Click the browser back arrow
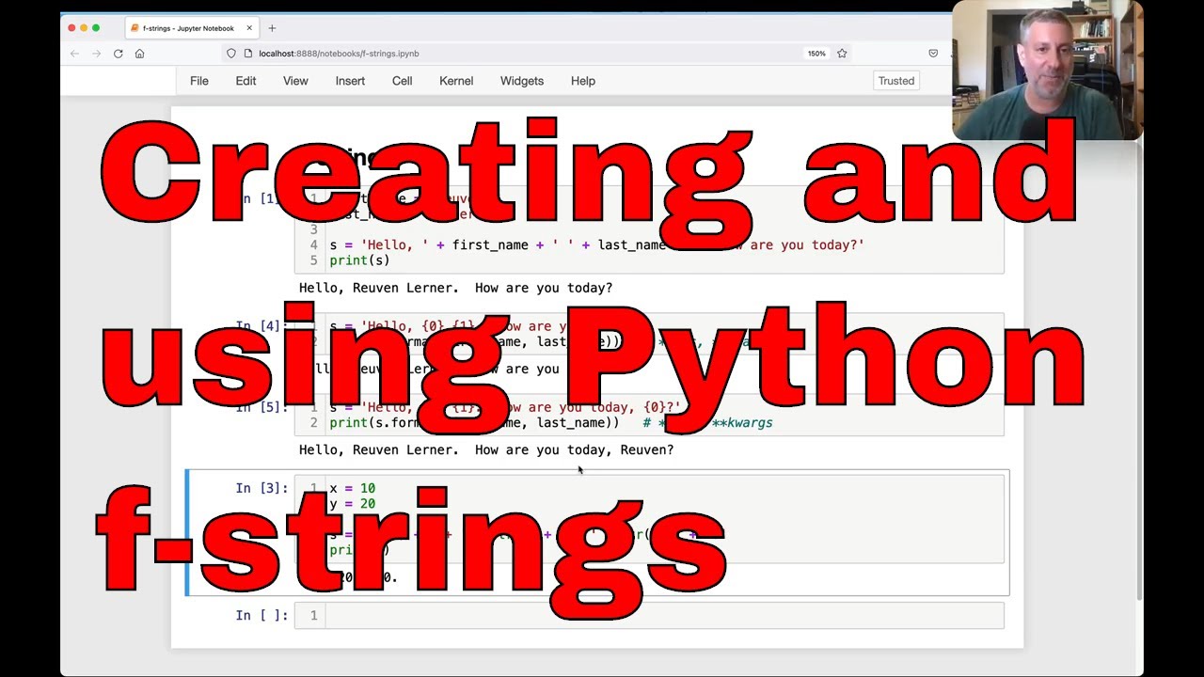Screen dimensions: 1204x677 tap(74, 54)
